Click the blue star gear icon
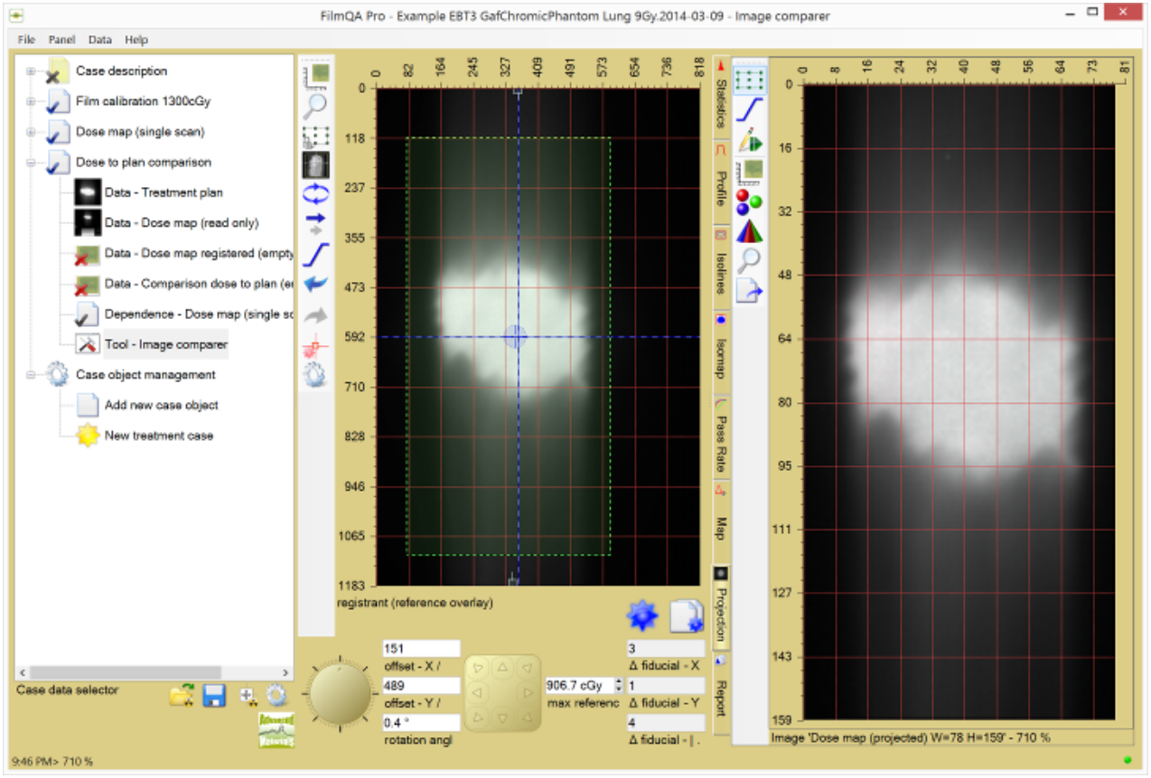 [643, 615]
